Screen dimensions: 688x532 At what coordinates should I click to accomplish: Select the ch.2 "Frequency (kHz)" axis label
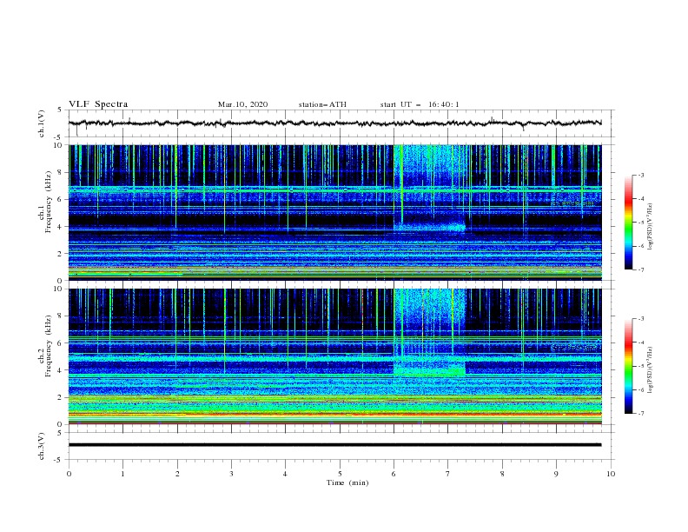tap(49, 346)
